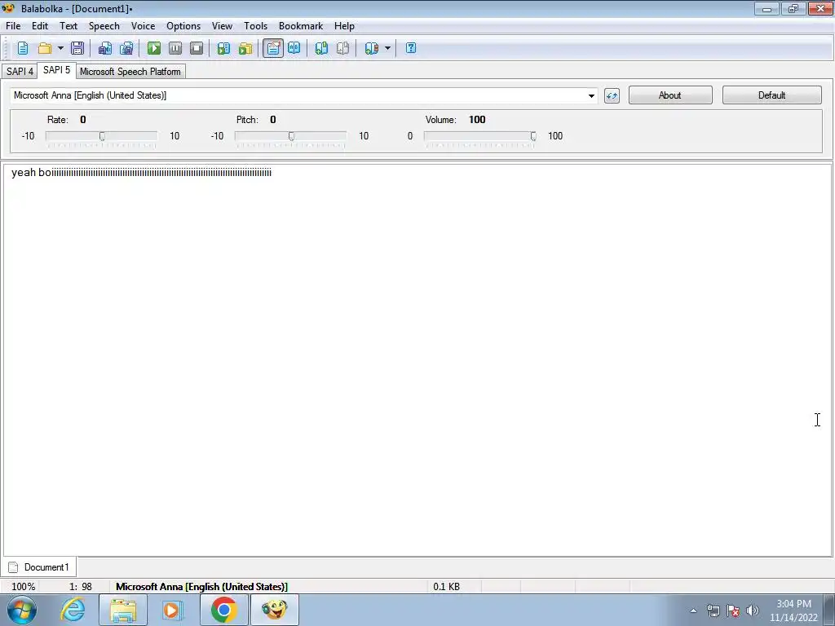
Task: Stop speech with the Stop button
Action: click(197, 48)
